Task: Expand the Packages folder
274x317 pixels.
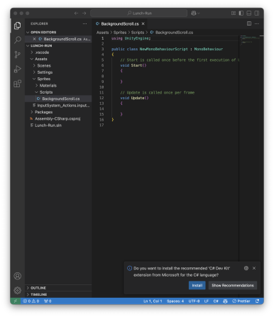Action: coord(58,112)
